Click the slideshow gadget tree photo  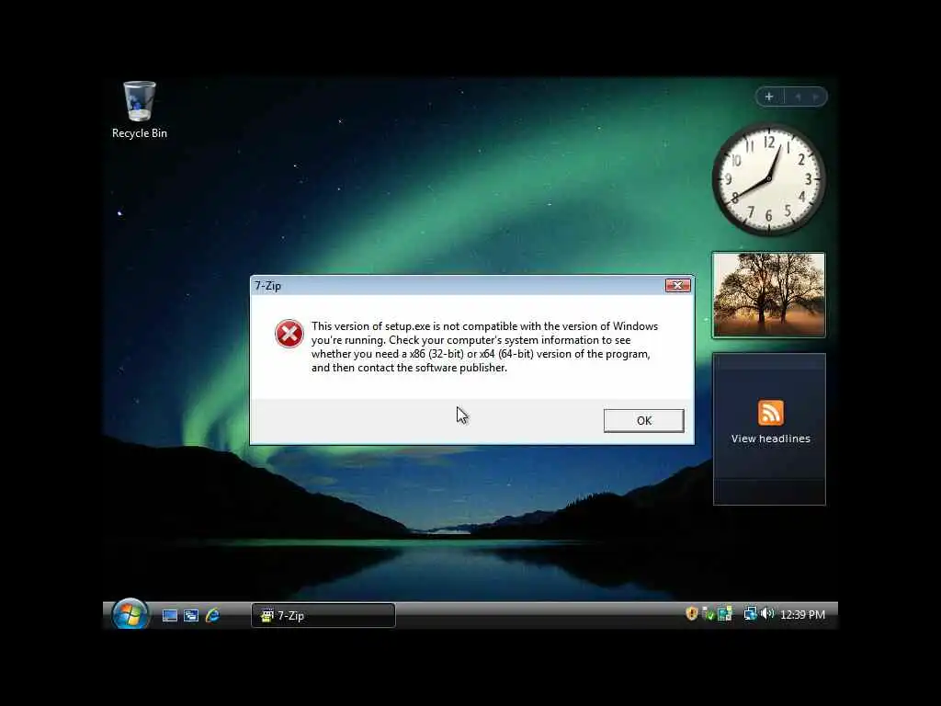769,295
